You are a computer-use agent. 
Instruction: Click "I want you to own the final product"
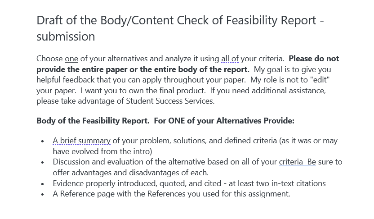click(x=143, y=91)
